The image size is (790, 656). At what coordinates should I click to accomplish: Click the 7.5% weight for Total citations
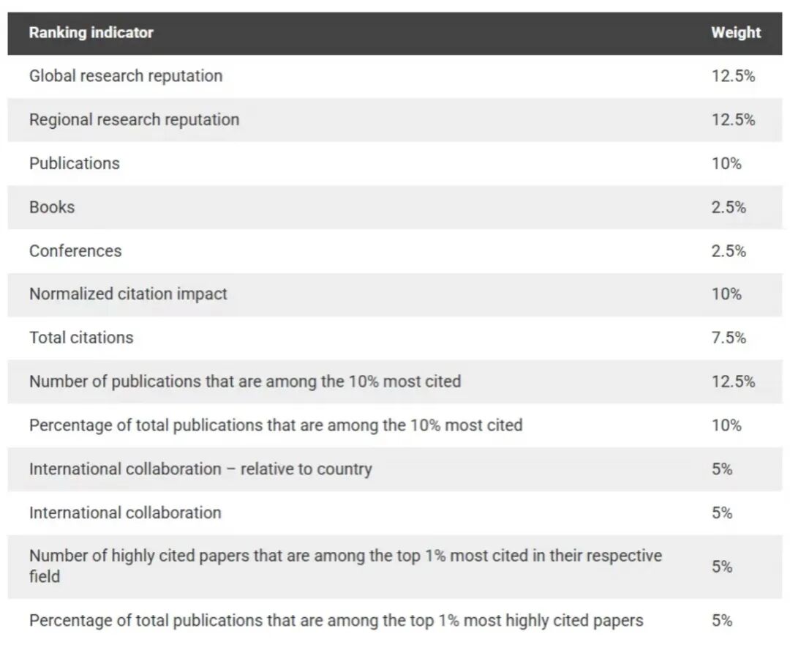[729, 338]
